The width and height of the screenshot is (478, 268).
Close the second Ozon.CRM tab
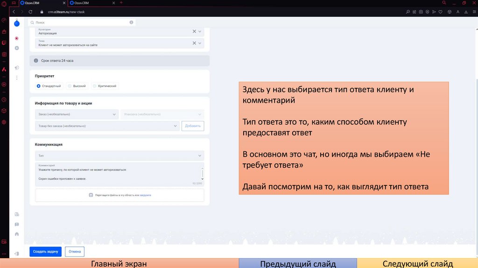click(x=114, y=3)
